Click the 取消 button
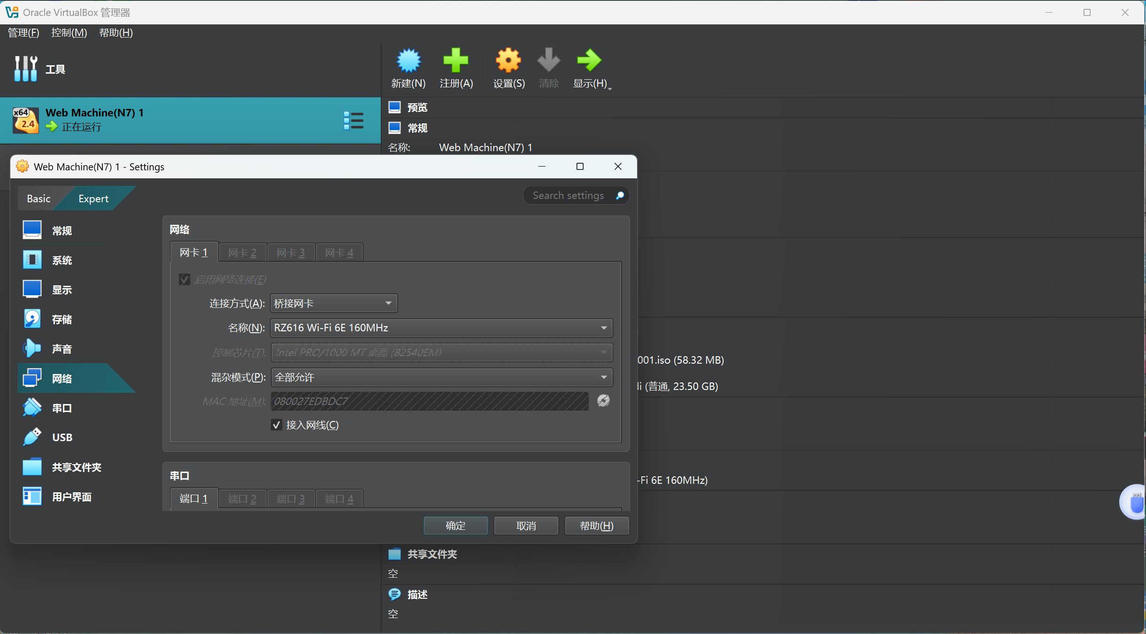Image resolution: width=1146 pixels, height=634 pixels. (526, 526)
